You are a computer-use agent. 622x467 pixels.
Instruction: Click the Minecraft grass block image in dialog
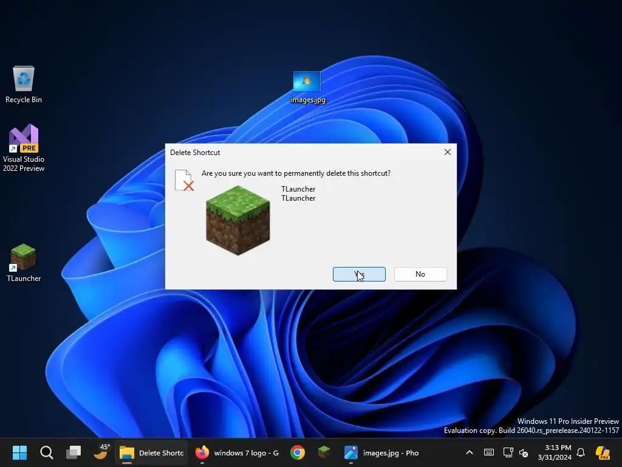click(238, 220)
